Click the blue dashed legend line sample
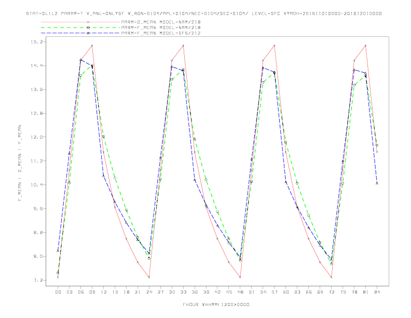411x318 pixels. pos(80,33)
